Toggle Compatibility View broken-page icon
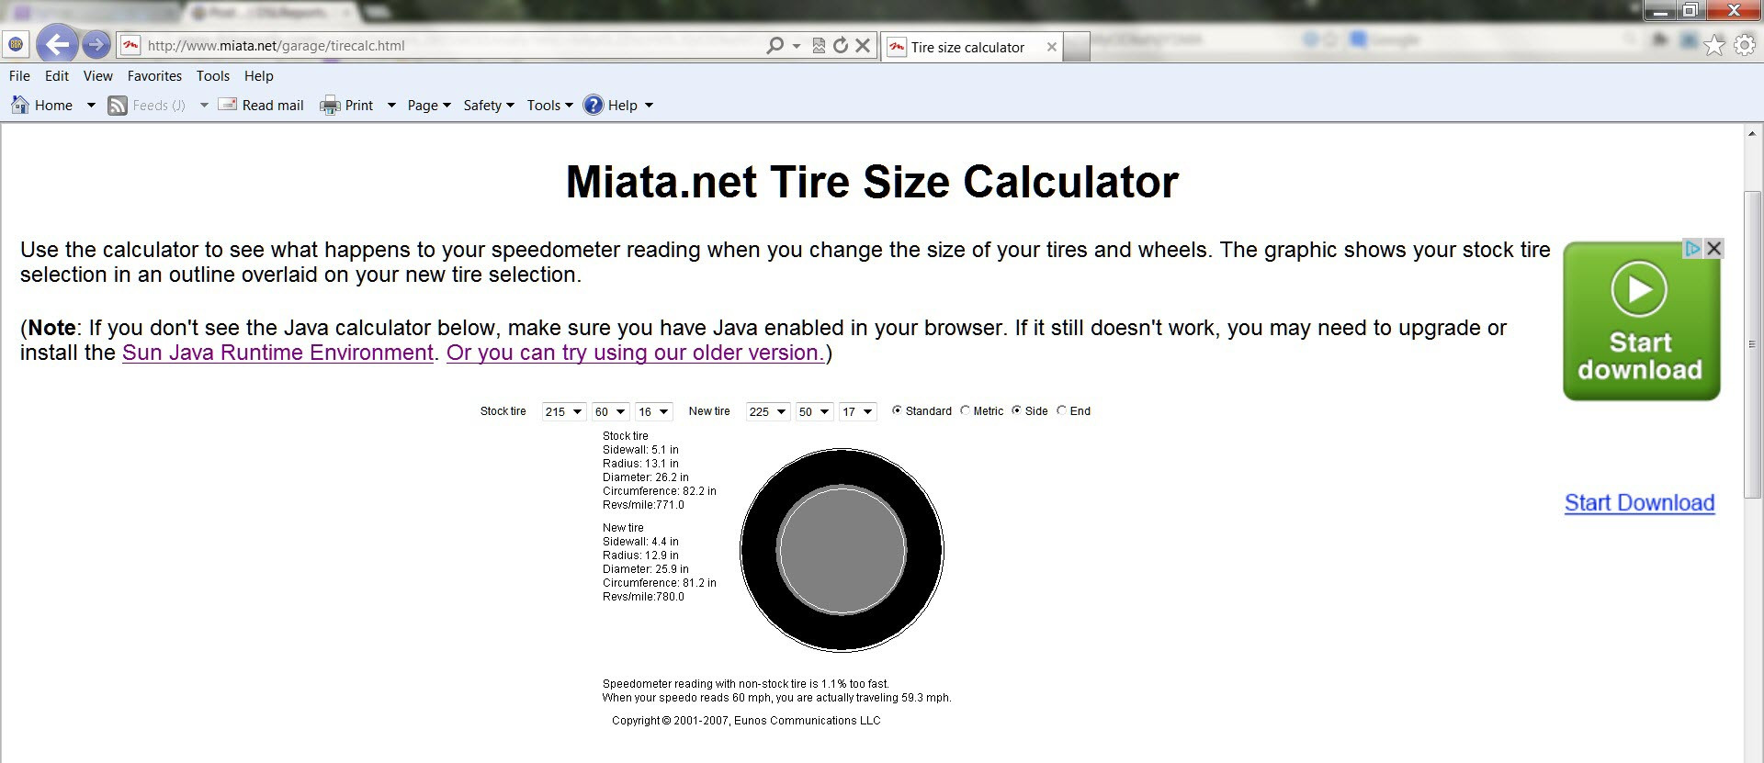The width and height of the screenshot is (1764, 763). click(x=819, y=45)
